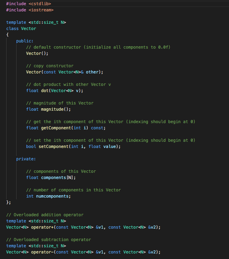Click the 'operator-' function name
Screen dimensions: 229x259
pyautogui.click(x=42, y=252)
